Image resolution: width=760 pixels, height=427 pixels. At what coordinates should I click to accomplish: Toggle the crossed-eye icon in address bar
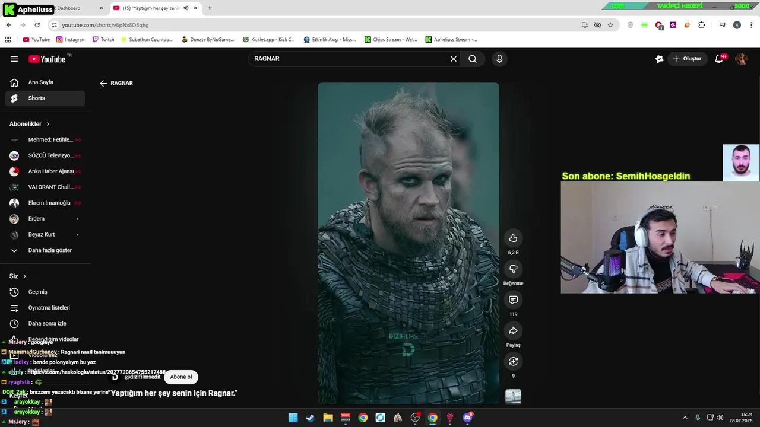[x=597, y=25]
